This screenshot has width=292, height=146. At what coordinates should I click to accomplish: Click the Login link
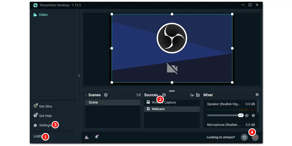pyautogui.click(x=37, y=136)
